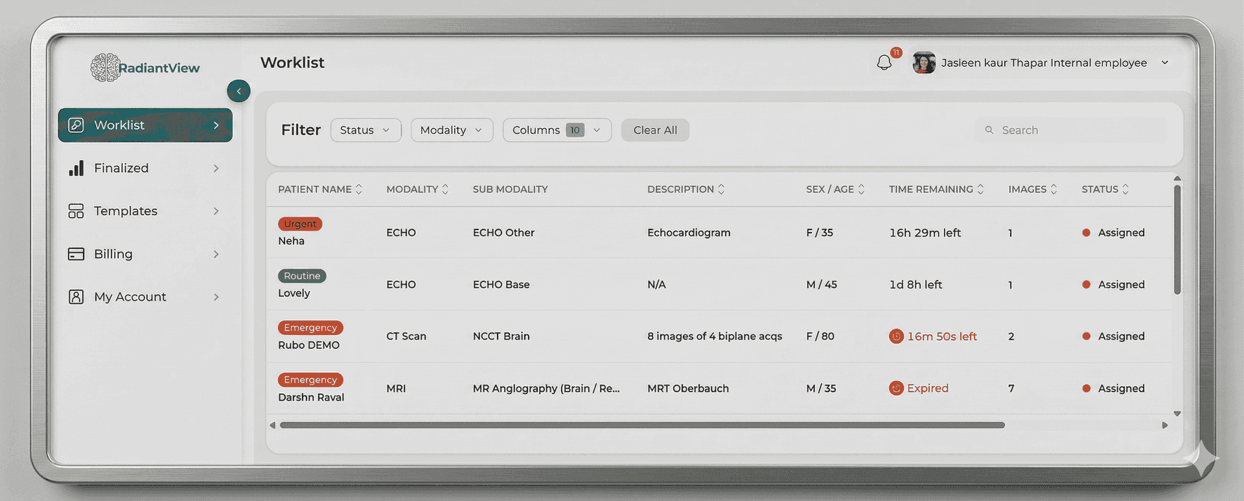Click the Expired time label

(x=928, y=388)
